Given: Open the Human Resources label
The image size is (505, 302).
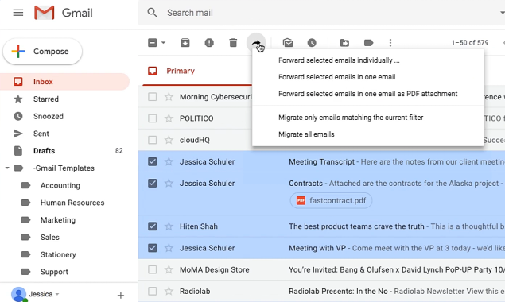Looking at the screenshot, I should (72, 203).
